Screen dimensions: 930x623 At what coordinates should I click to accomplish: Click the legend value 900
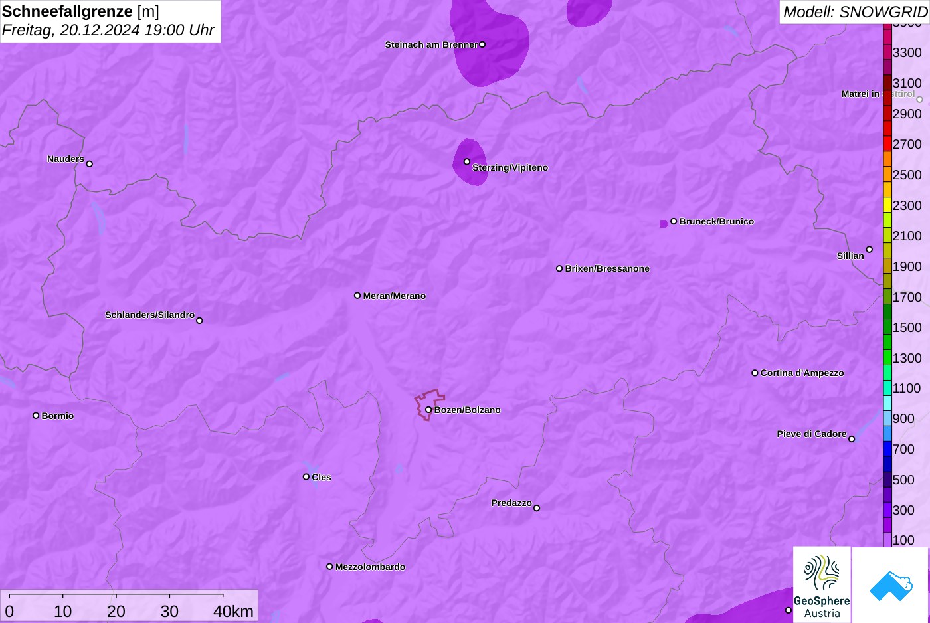pos(904,418)
